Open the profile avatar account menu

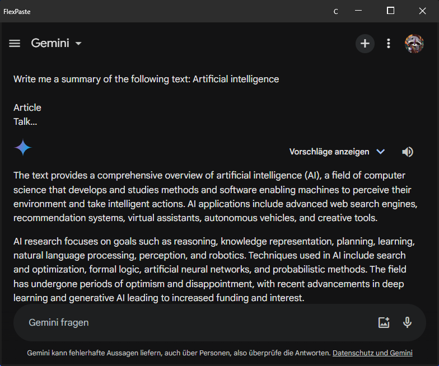(x=414, y=43)
